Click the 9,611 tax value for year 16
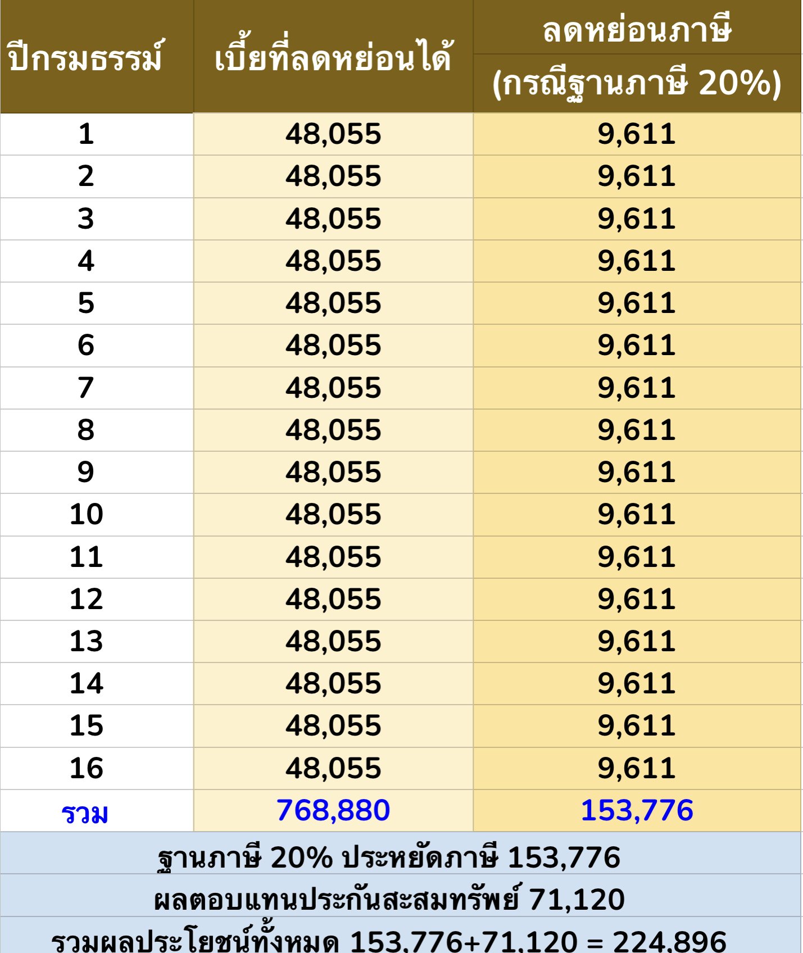 637,768
